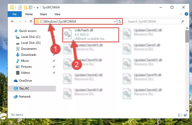
Task: Open Local Disk (D:) in sidebar
Action: [x=31, y=43]
